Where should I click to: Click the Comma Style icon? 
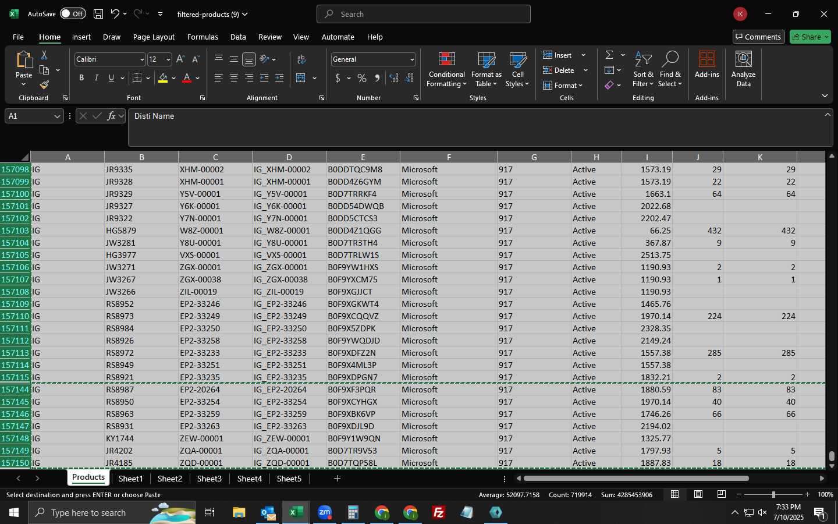tap(377, 78)
